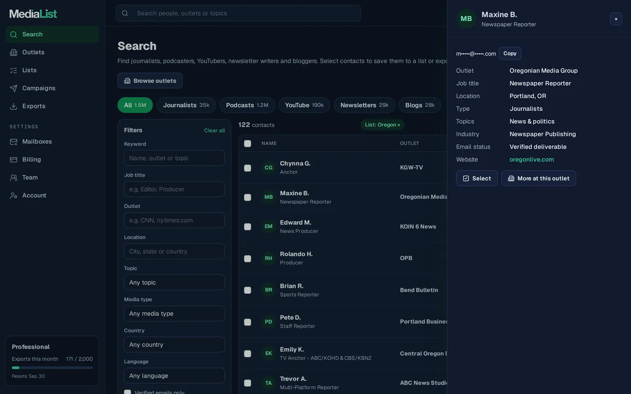Viewport: 631px width, 394px height.
Task: Open the oregonlive.com website link
Action: 532,160
